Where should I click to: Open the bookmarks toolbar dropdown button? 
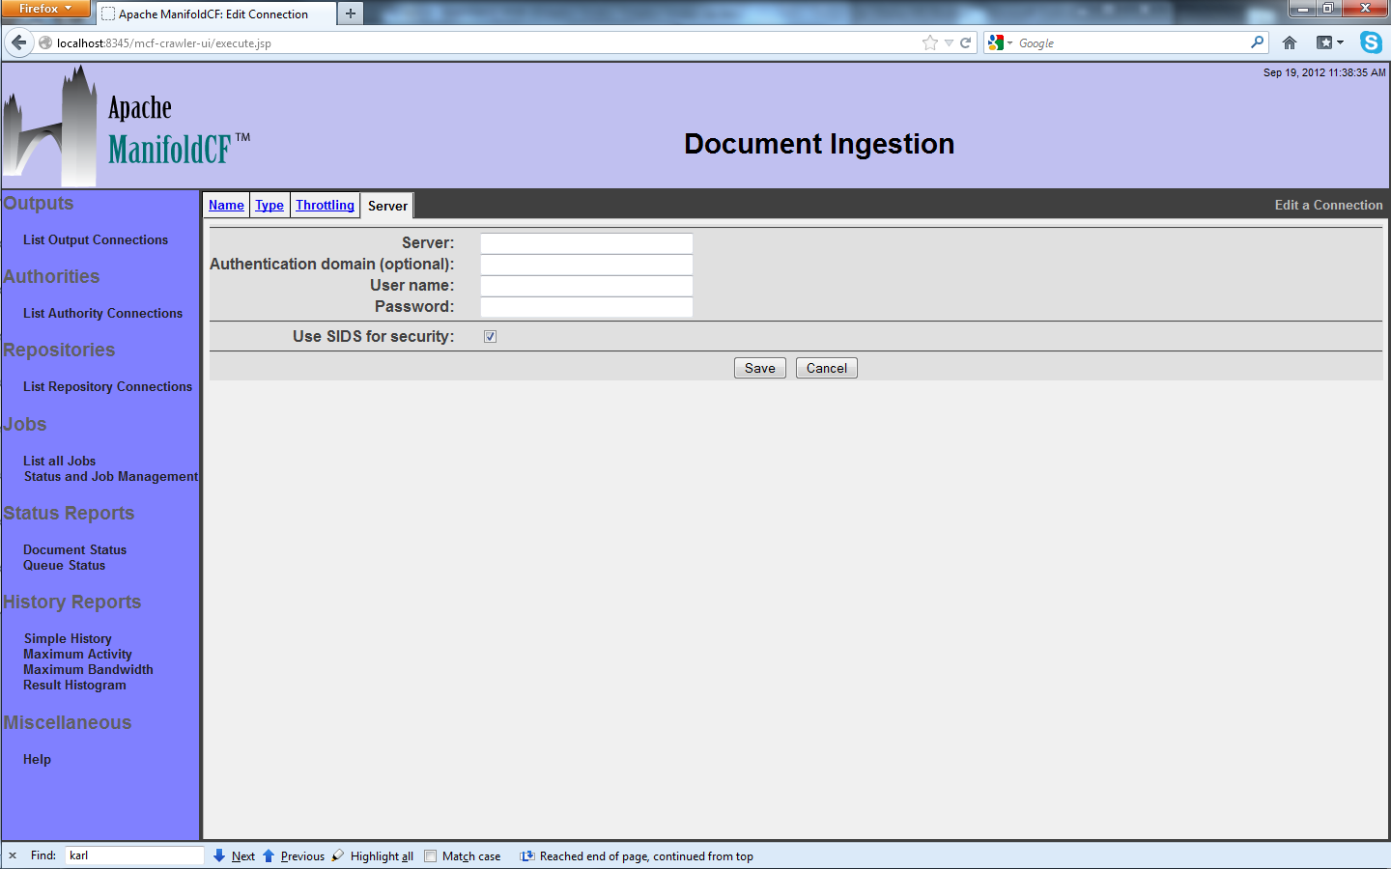click(x=1330, y=42)
